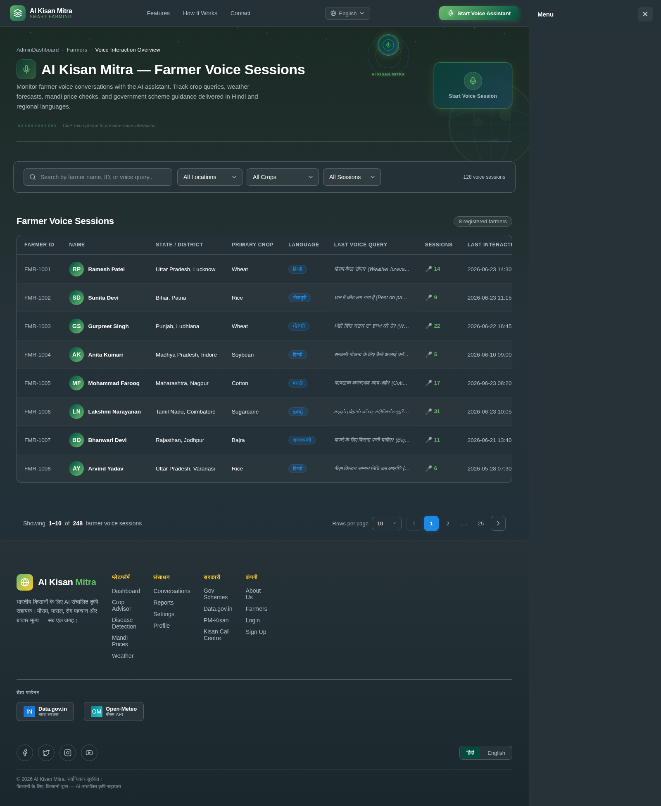The width and height of the screenshot is (661, 806).
Task: Open the Rows per page selector
Action: coord(387,523)
